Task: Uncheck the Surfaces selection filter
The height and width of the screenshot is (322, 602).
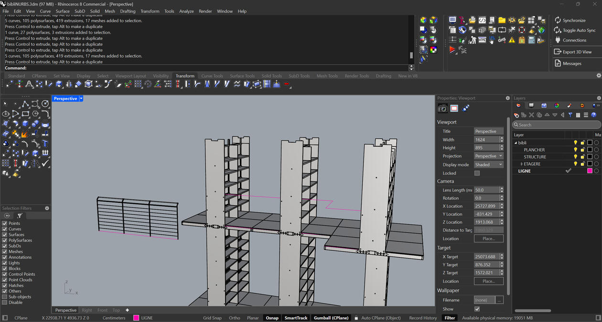Action: tap(3, 234)
